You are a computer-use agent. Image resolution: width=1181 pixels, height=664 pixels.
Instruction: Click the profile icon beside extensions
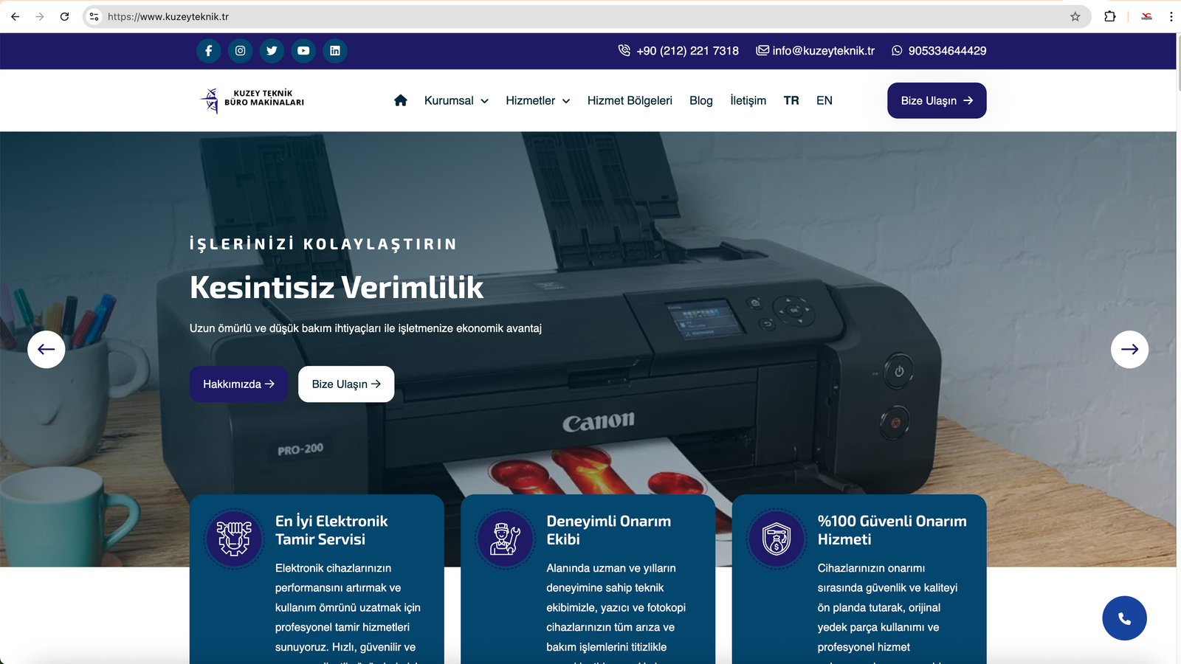pos(1146,16)
